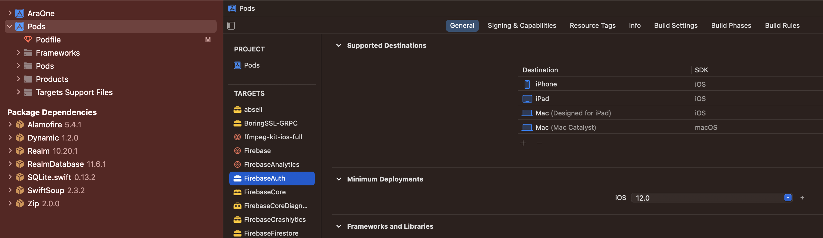Expand Targets Support Files group
Image resolution: width=823 pixels, height=238 pixels.
pyautogui.click(x=18, y=92)
